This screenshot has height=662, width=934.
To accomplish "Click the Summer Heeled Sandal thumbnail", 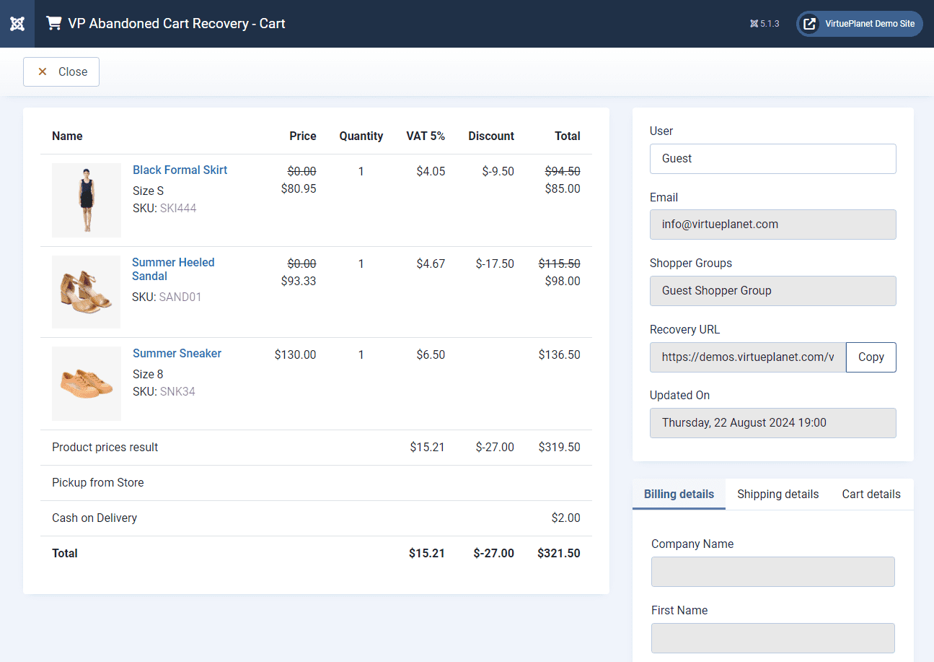I will pyautogui.click(x=87, y=292).
